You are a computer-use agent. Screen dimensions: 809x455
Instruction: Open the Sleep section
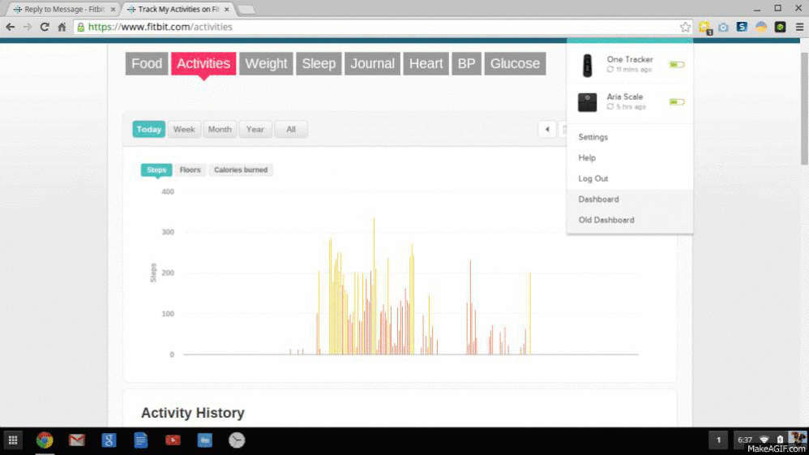pos(319,63)
